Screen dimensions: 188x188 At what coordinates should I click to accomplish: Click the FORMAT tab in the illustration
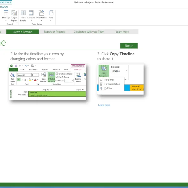click(x=78, y=70)
